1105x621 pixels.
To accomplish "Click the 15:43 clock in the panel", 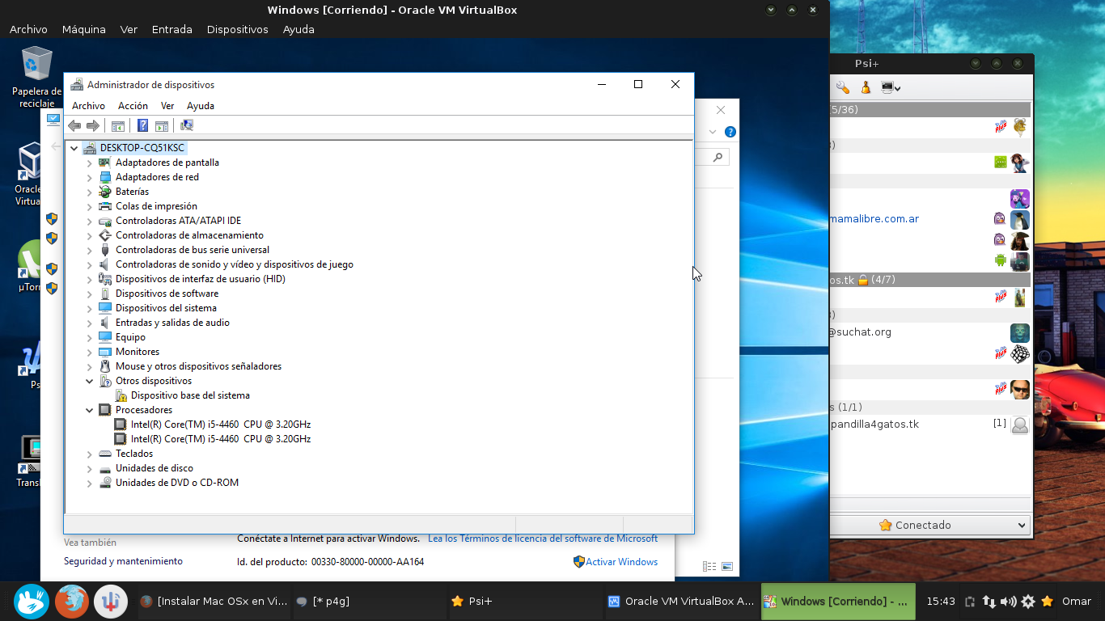I will [x=940, y=602].
